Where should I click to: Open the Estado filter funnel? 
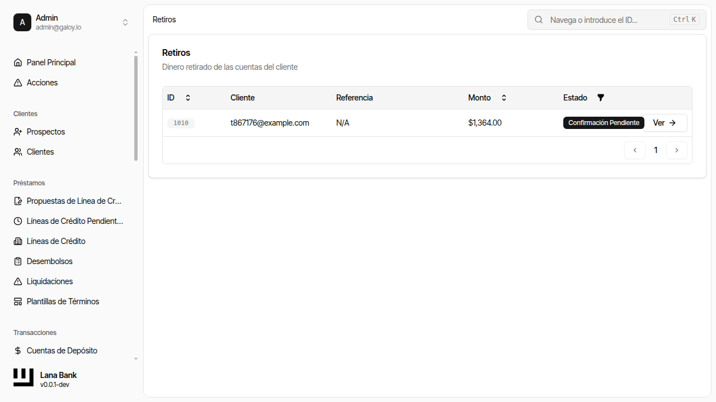click(601, 98)
